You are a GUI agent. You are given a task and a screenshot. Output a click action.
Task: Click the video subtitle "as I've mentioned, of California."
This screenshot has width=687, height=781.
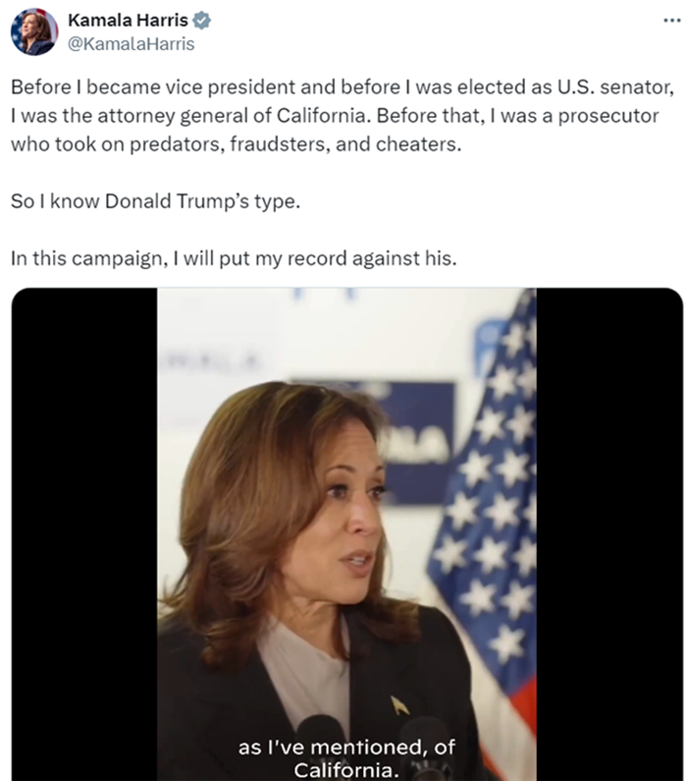346,758
